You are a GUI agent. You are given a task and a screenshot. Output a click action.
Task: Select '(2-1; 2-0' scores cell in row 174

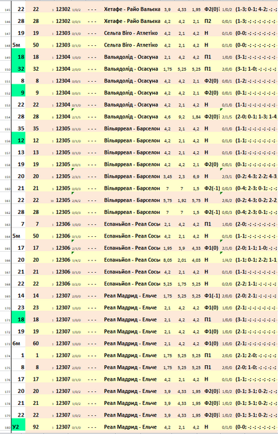256,355
